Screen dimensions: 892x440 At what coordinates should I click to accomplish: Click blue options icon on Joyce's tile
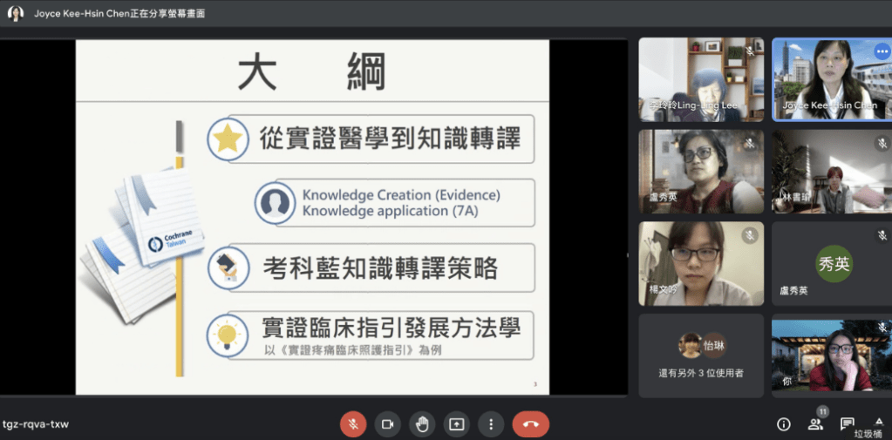(882, 51)
